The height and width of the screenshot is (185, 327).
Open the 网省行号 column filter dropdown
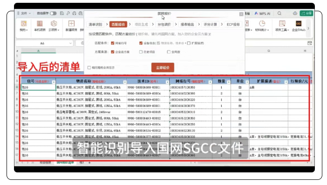[x=210, y=82]
